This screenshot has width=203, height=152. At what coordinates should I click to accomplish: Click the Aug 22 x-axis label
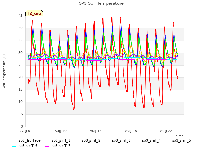[x=166, y=131]
